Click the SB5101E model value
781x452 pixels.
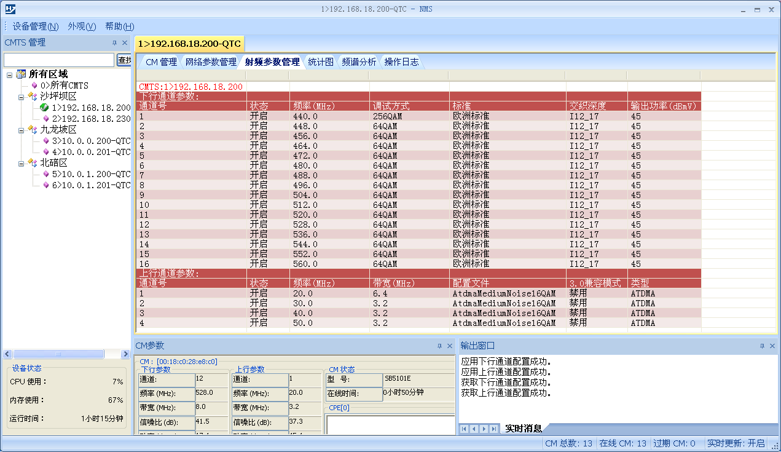coord(398,378)
